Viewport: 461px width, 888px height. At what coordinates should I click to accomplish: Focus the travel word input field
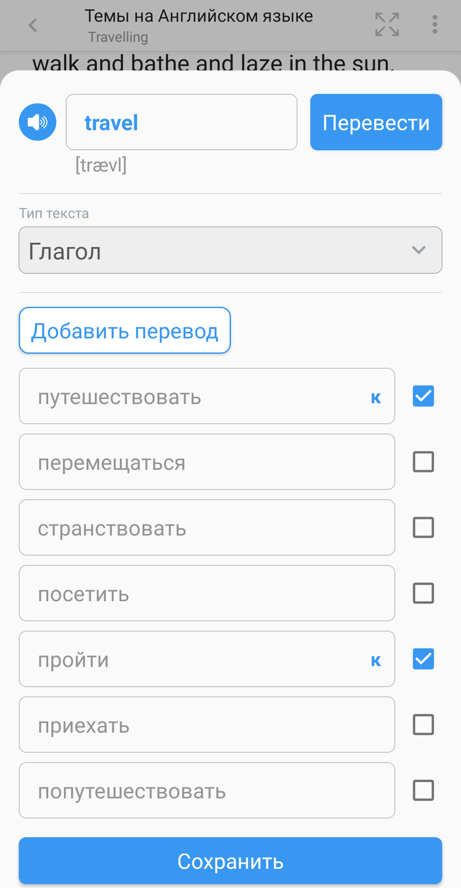coord(181,122)
